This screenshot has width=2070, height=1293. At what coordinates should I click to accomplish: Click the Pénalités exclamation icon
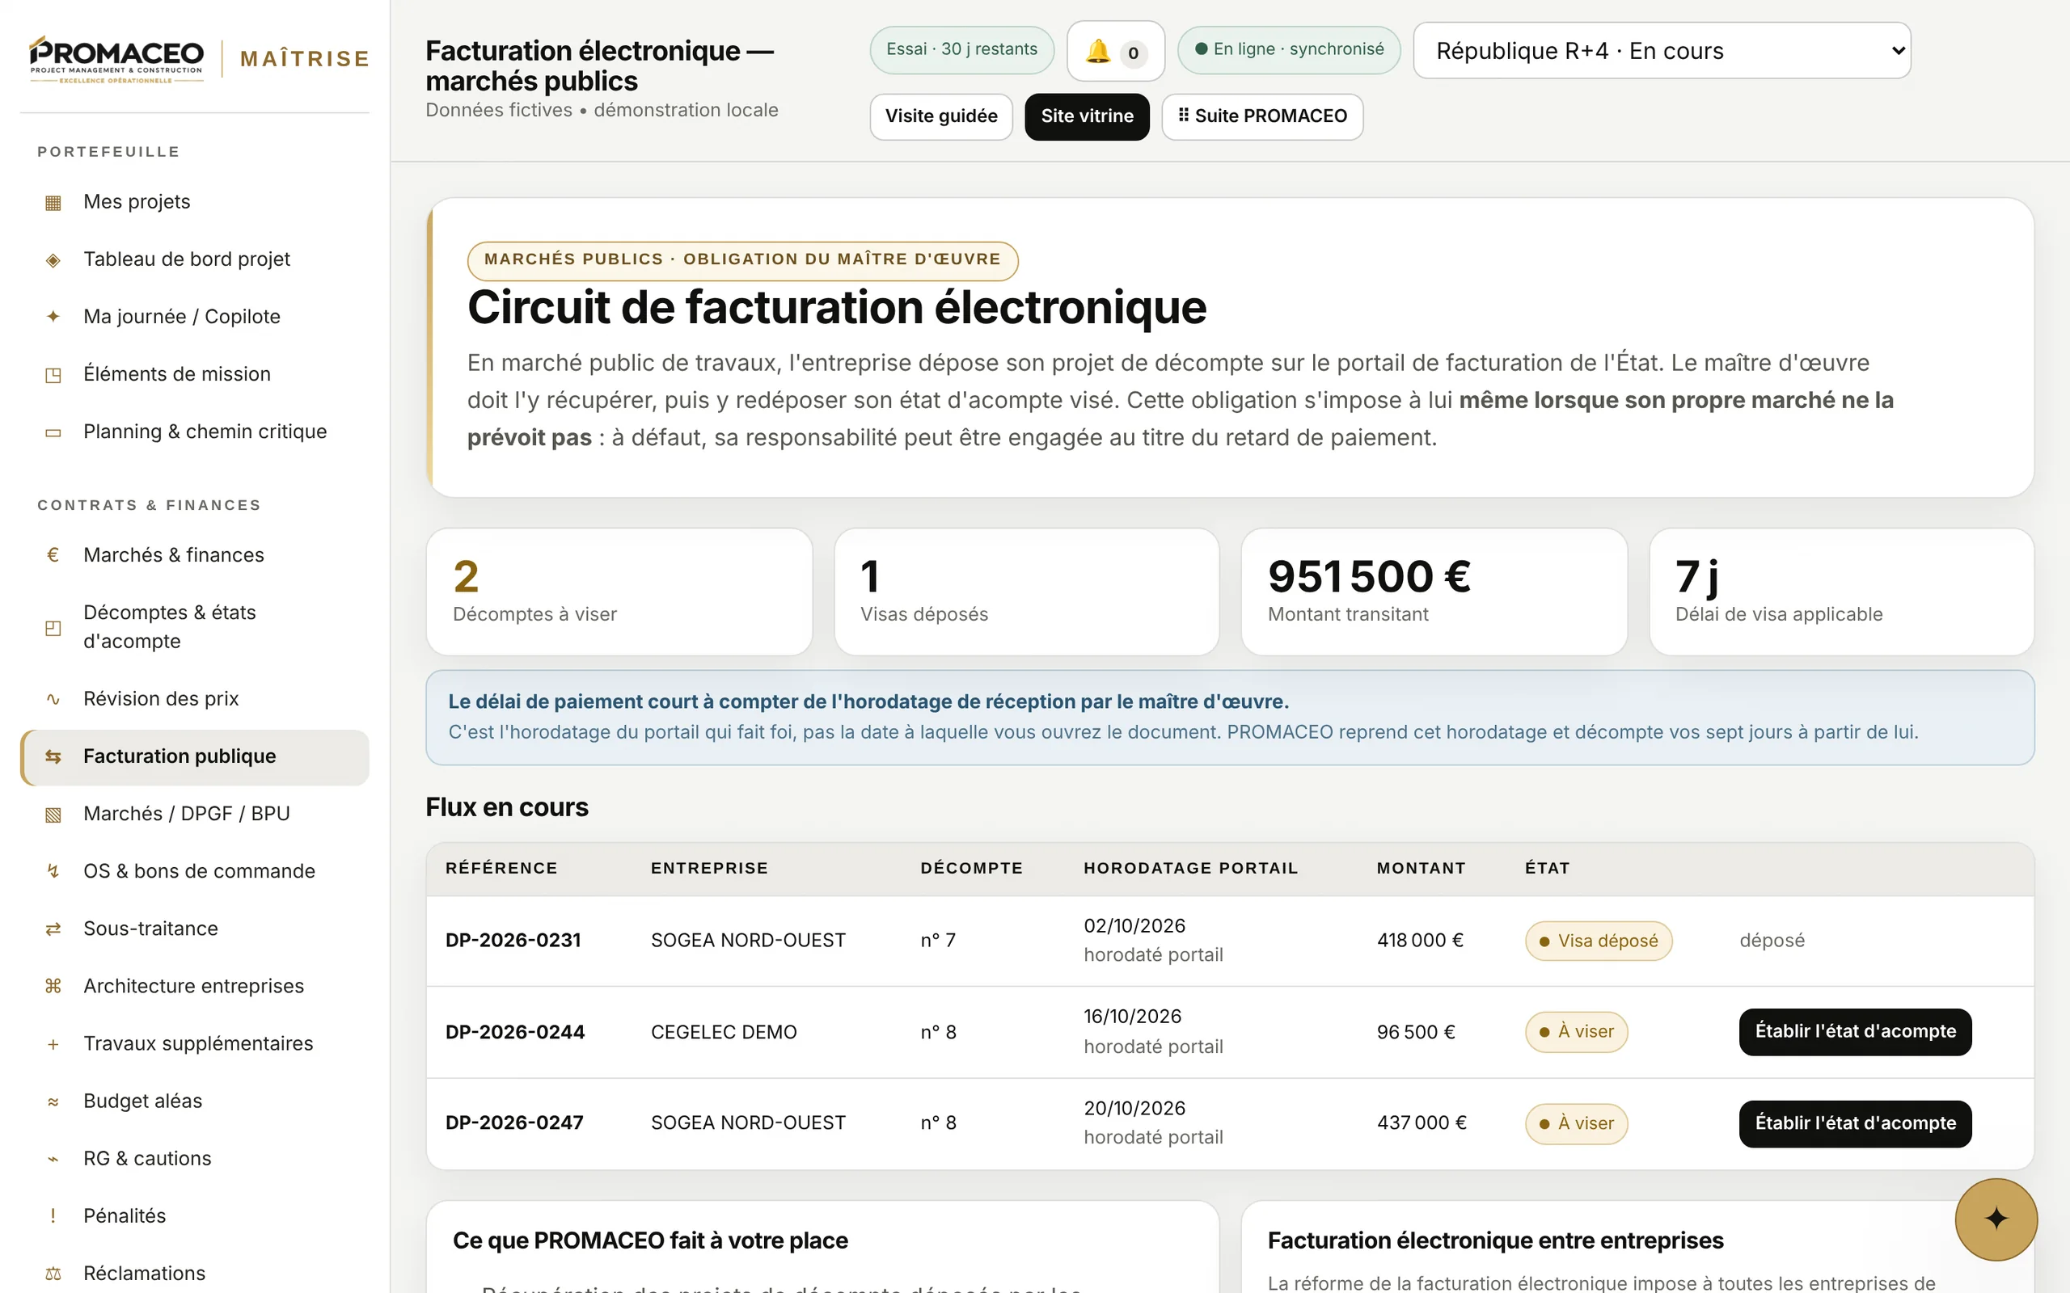coord(53,1216)
